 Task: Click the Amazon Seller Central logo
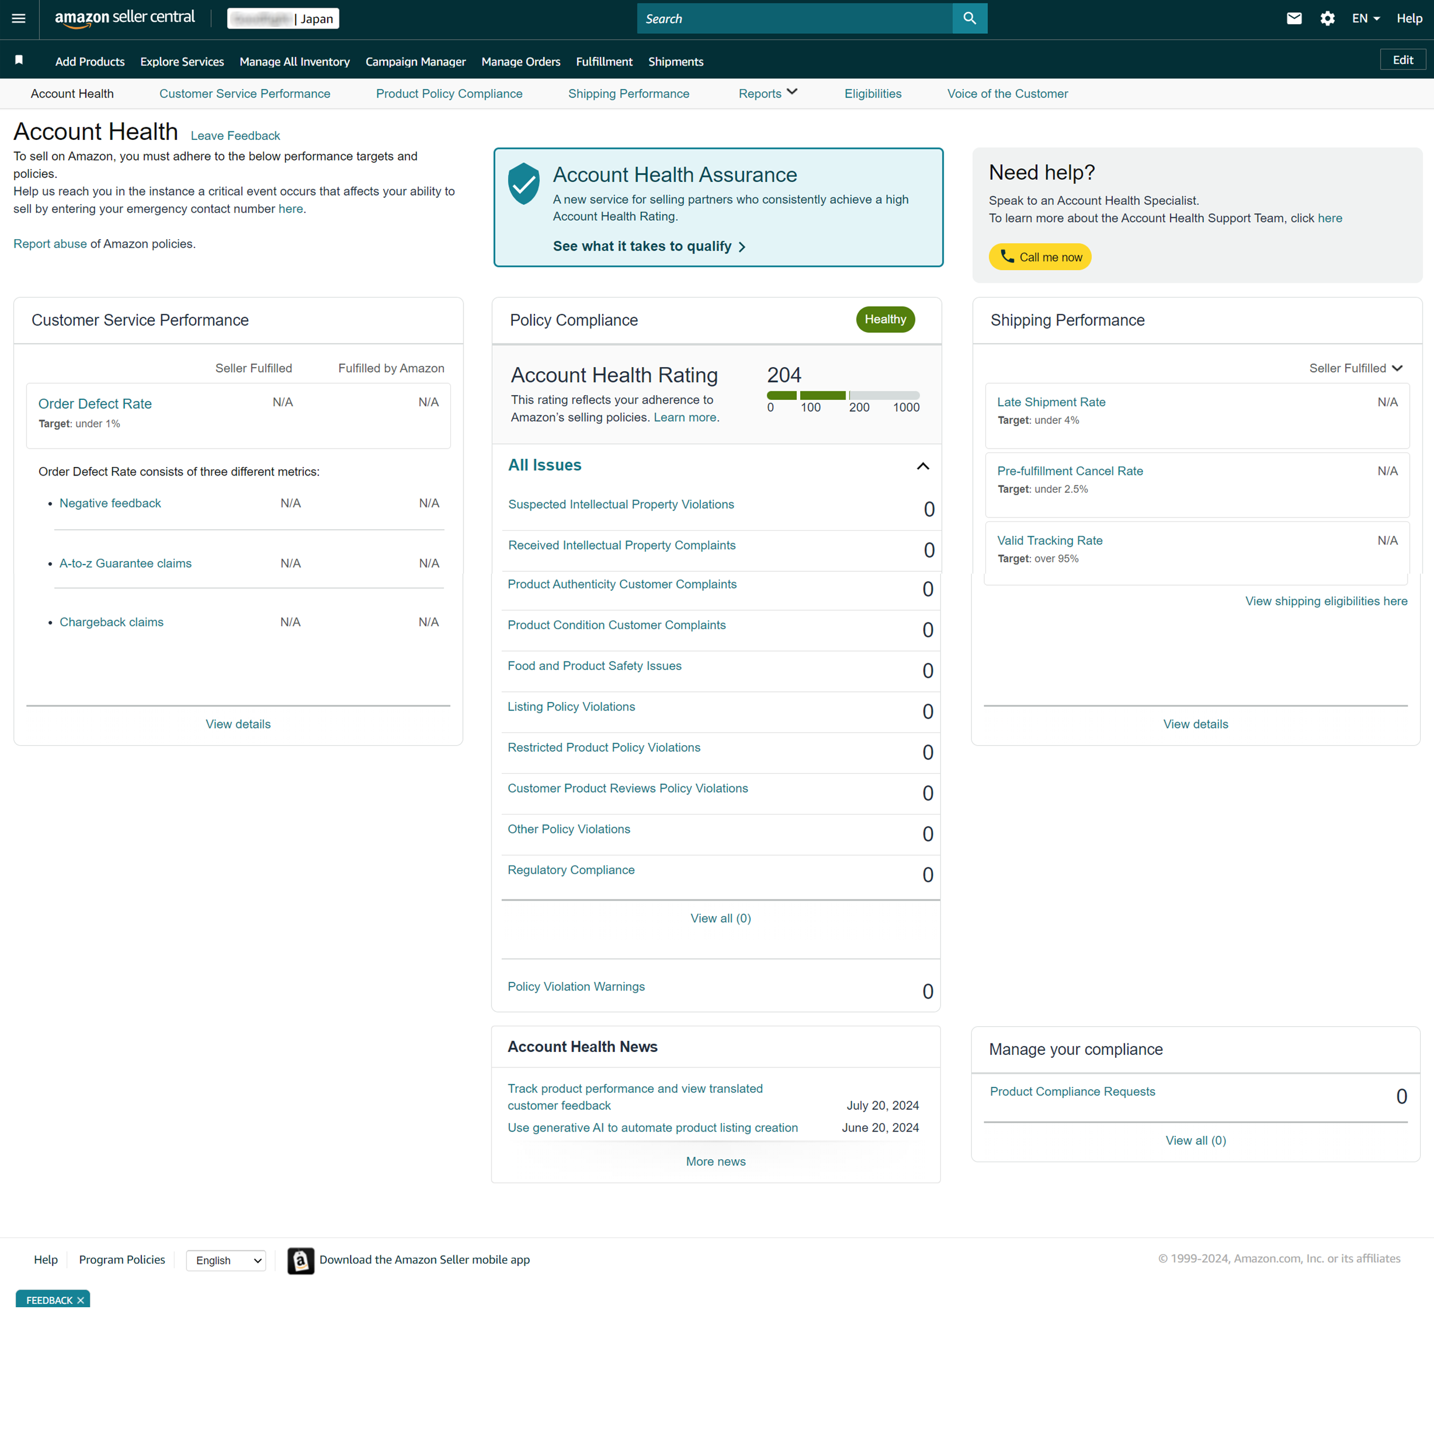point(124,18)
